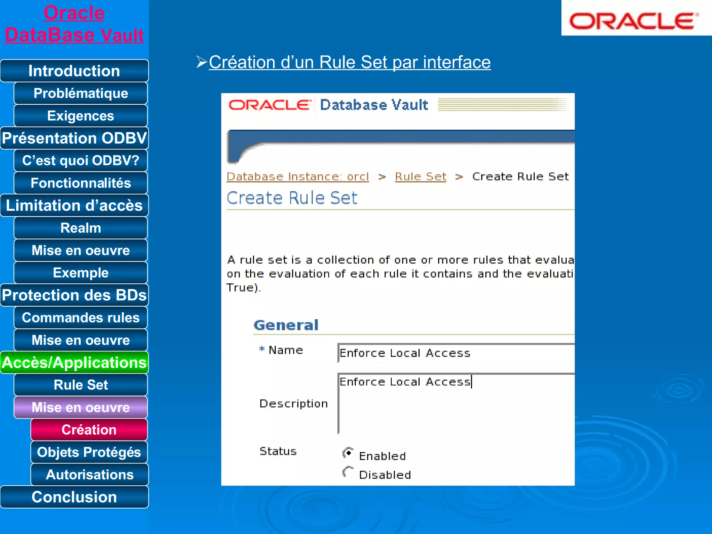
Task: Open the Exemple item
Action: 81,273
